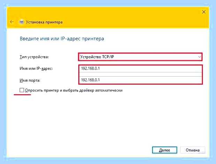Enable automatic printer driver query checkbox
216x164 pixels.
(x=22, y=90)
